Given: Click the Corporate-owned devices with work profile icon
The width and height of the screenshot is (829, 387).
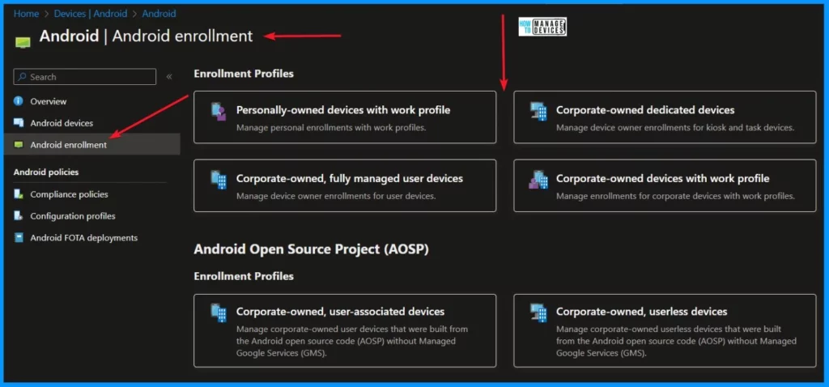Looking at the screenshot, I should (x=538, y=180).
